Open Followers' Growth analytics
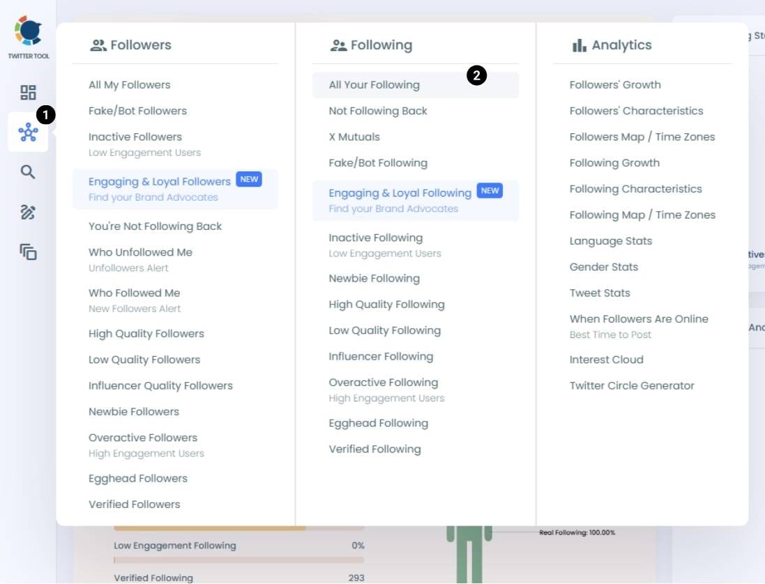Viewport: 765px width, 584px height. click(x=615, y=85)
